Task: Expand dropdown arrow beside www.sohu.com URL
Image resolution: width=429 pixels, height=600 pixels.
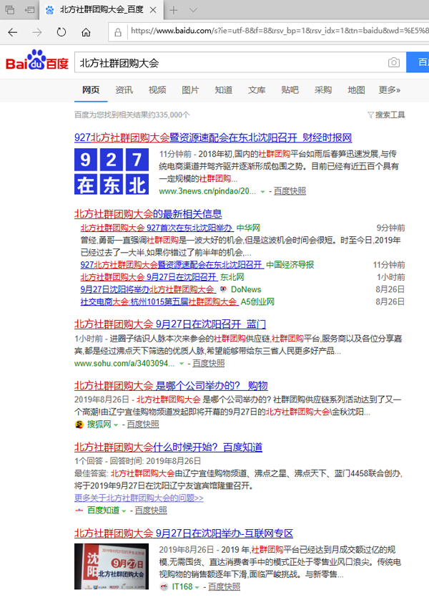Action: pyautogui.click(x=182, y=364)
